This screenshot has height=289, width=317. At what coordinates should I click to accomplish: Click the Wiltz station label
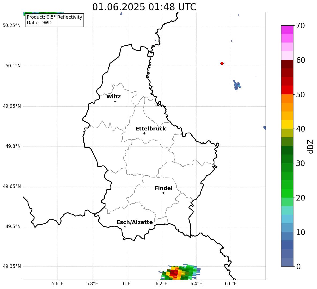coord(114,97)
